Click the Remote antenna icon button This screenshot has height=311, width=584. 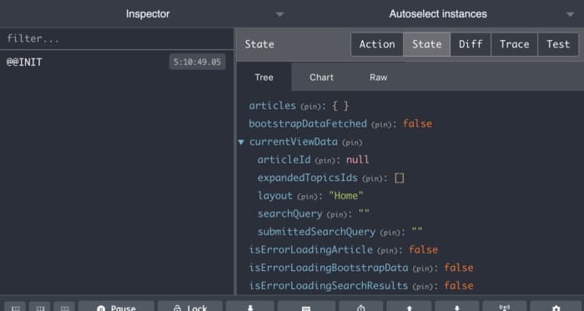pos(505,307)
